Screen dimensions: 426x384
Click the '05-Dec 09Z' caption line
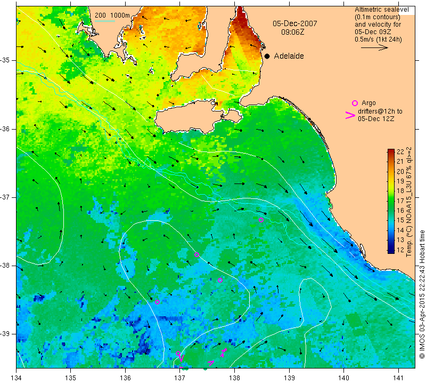(373, 31)
